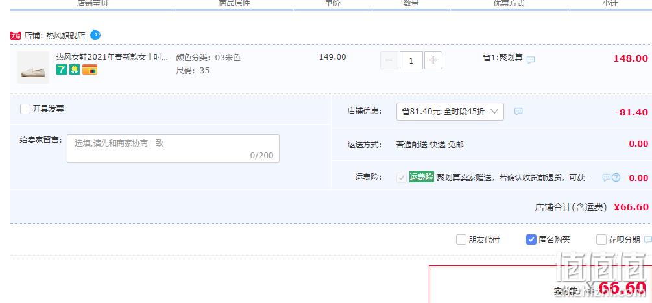Image resolution: width=652 pixels, height=303 pixels.
Task: Check the 朋友代付 option
Action: tap(461, 239)
